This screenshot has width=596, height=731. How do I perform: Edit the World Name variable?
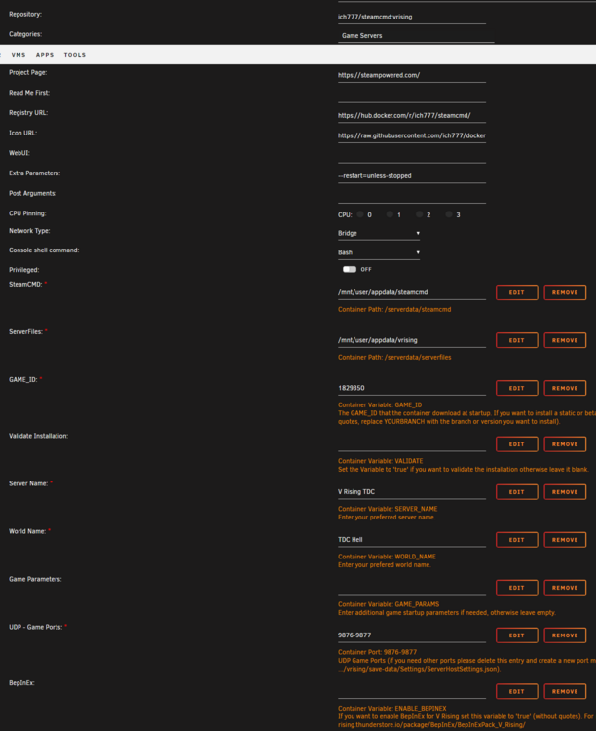pyautogui.click(x=517, y=540)
